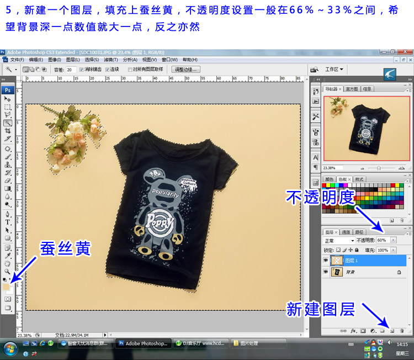
Task: Toggle lock transparent pixels icon
Action: pyautogui.click(x=338, y=250)
